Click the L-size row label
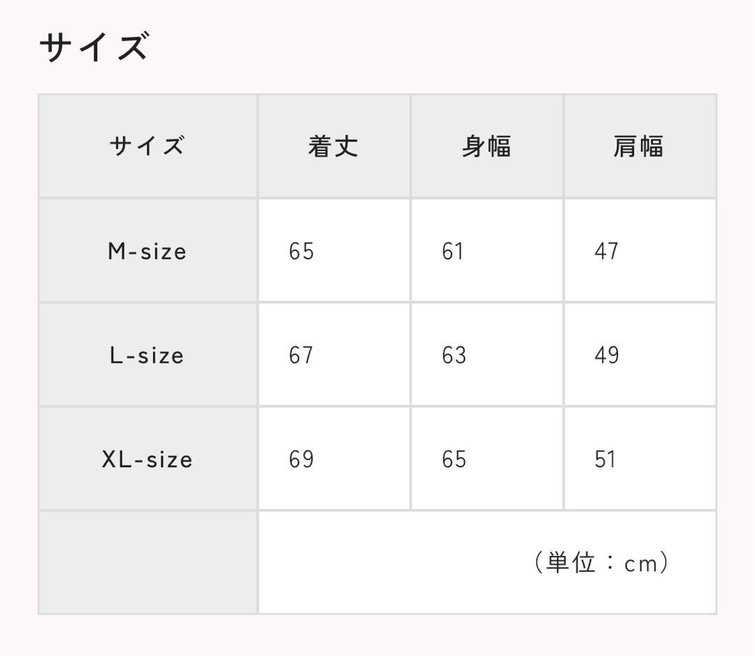 [x=147, y=355]
